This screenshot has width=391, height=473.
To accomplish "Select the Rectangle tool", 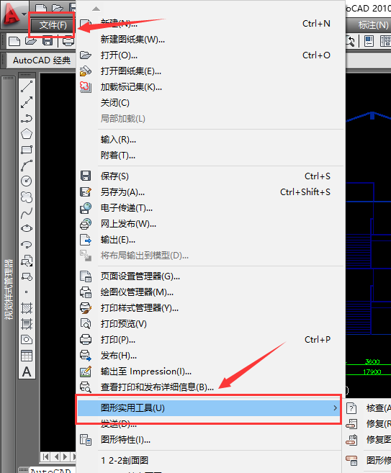I will pos(27,150).
